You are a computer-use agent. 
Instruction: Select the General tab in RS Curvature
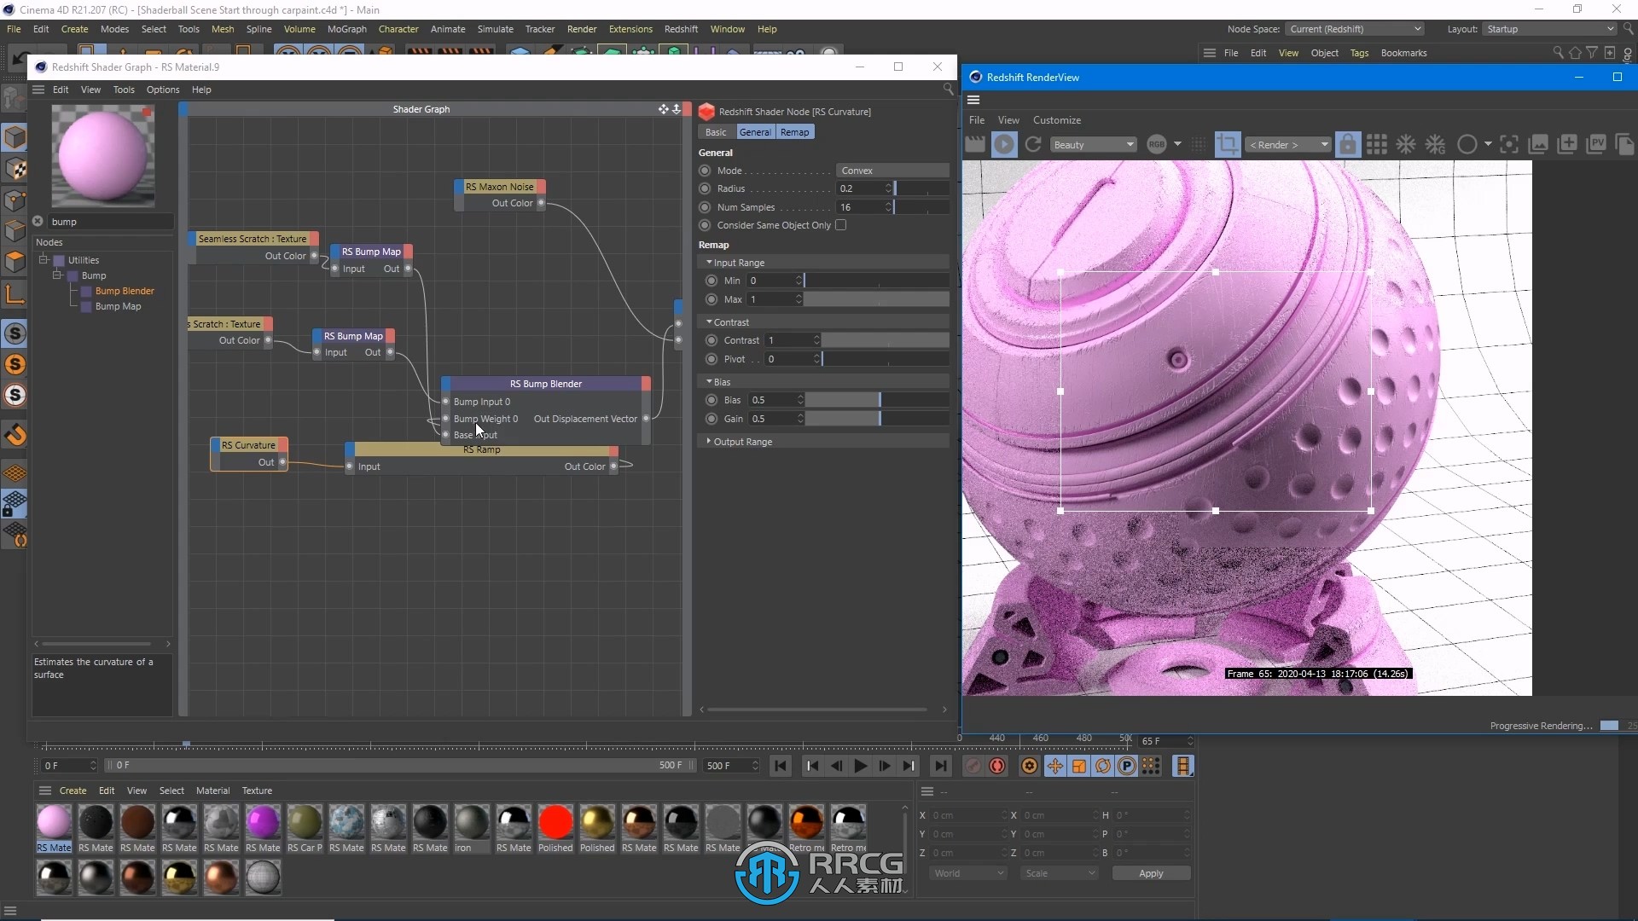point(754,133)
